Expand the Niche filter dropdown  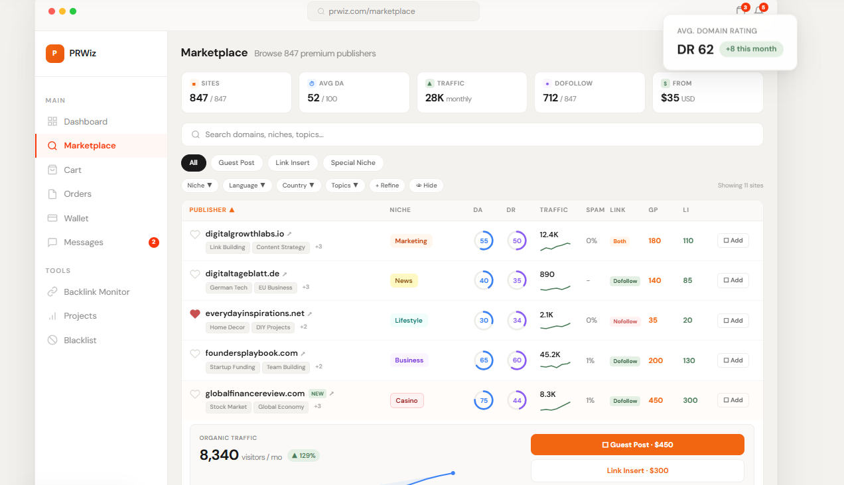point(200,186)
